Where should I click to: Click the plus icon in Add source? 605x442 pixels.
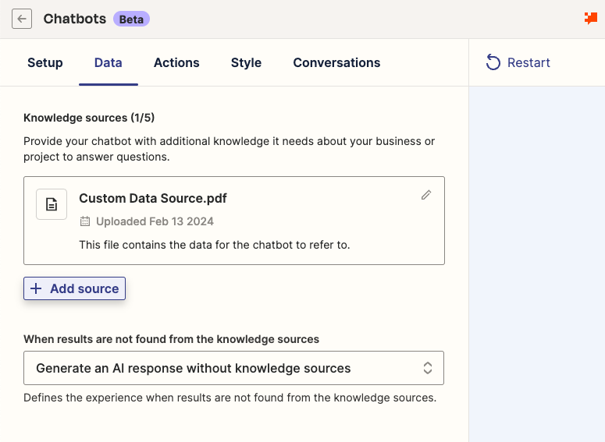[x=36, y=288]
